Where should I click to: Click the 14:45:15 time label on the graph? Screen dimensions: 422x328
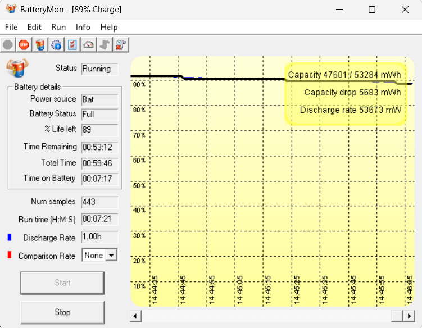pyautogui.click(x=268, y=290)
